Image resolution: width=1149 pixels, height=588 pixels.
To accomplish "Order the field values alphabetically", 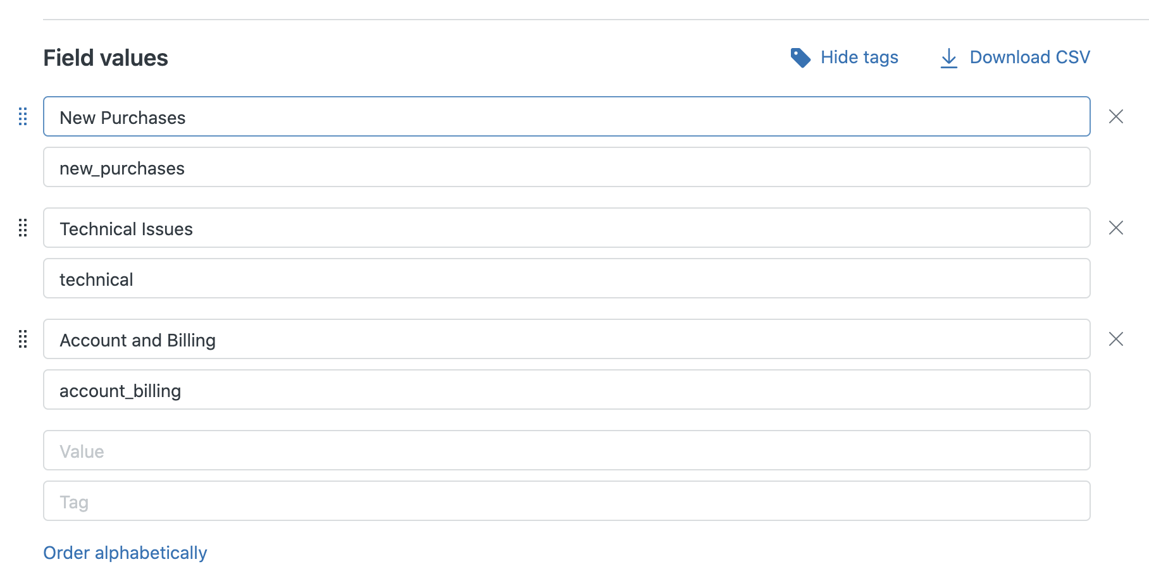I will click(x=125, y=553).
